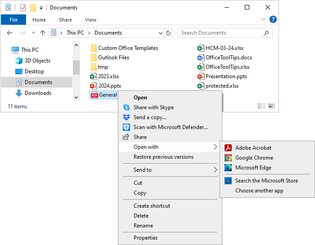Click the Refresh icon in address bar
This screenshot has width=315, height=245.
(x=168, y=33)
